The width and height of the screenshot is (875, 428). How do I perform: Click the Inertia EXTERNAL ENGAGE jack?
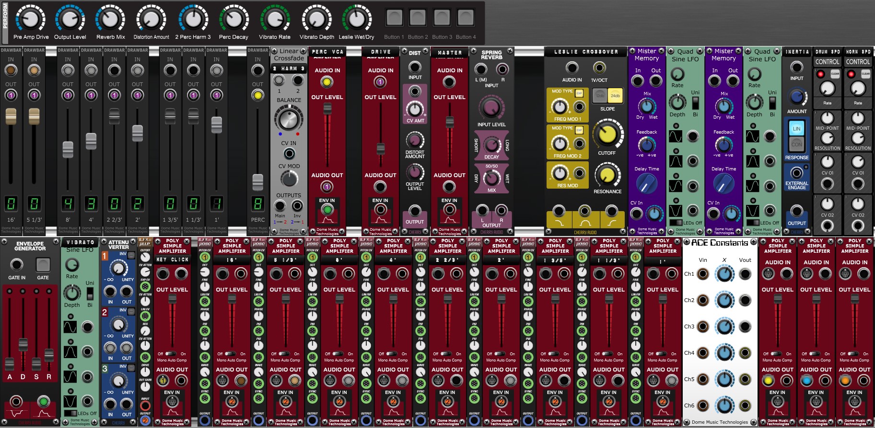796,173
